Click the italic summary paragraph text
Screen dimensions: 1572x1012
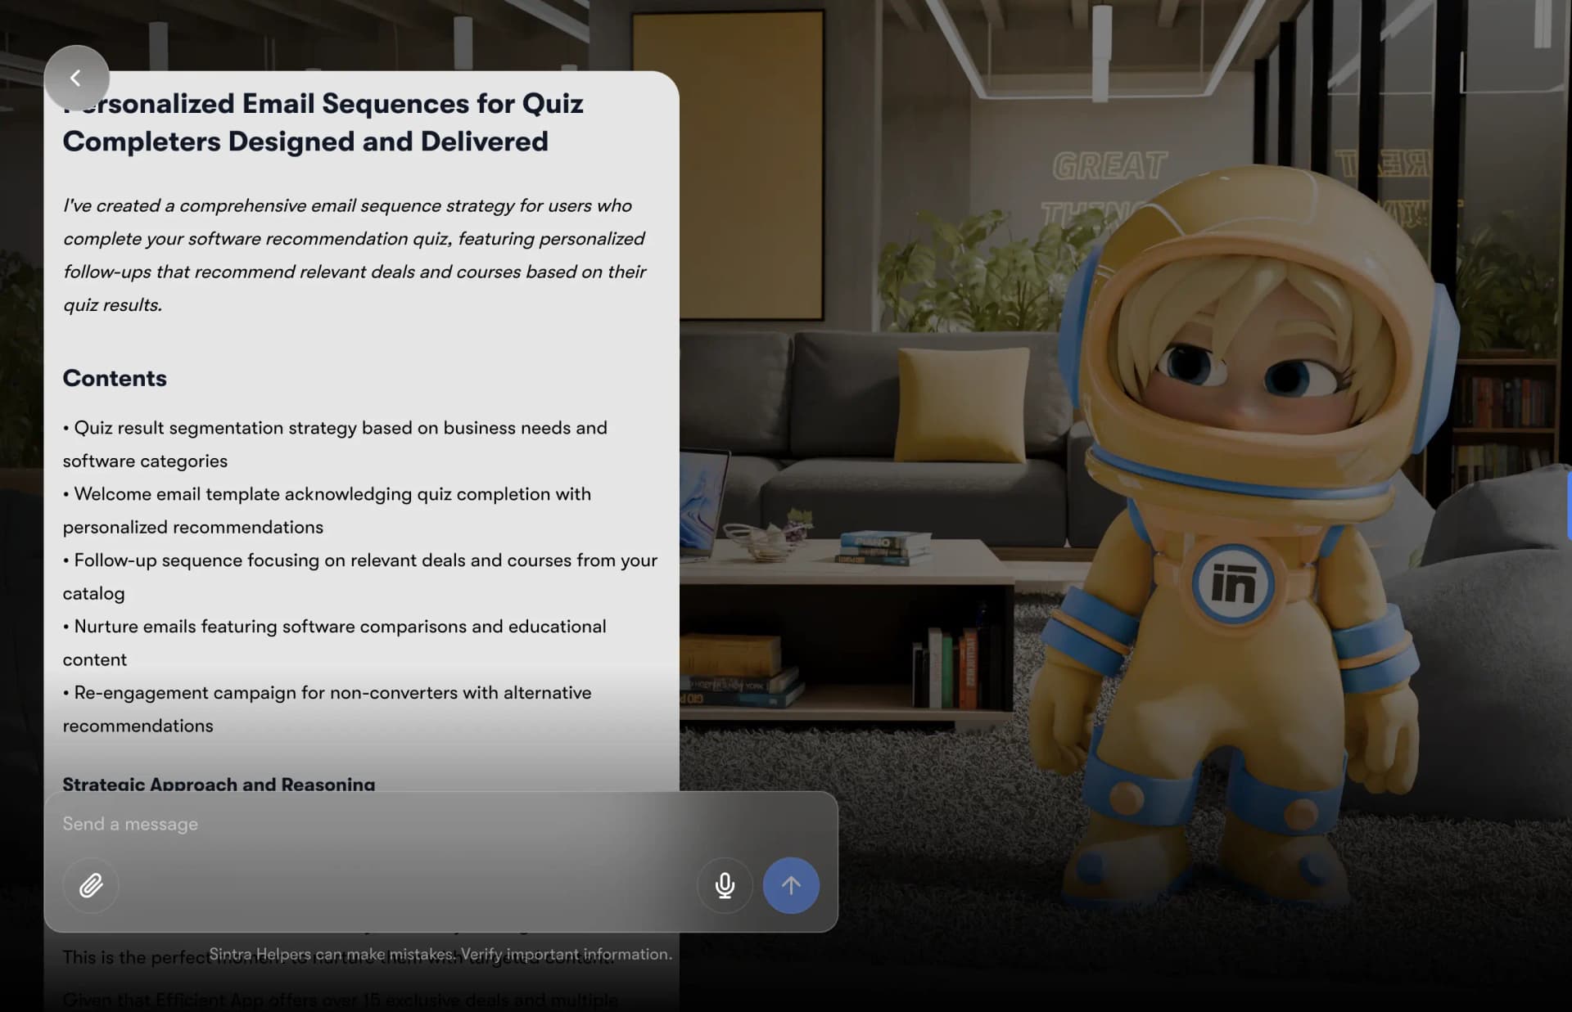[355, 255]
